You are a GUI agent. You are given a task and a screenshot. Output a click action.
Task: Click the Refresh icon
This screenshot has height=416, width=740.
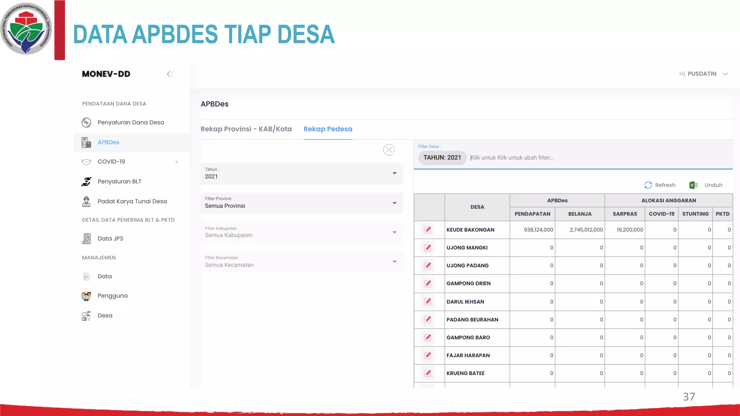[648, 185]
